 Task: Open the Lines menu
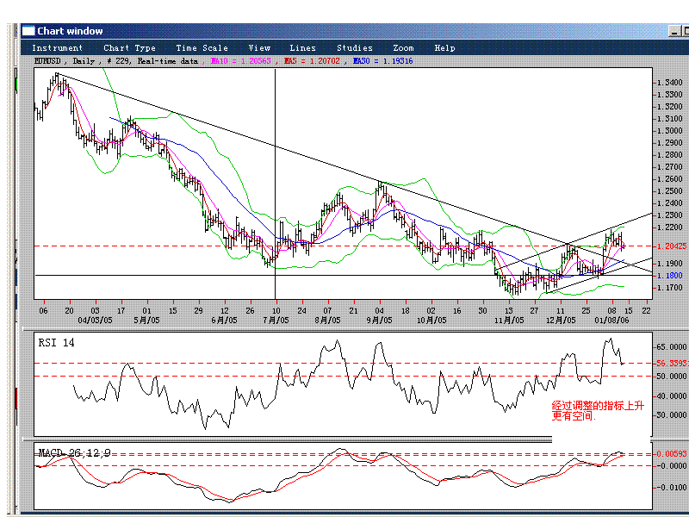(x=302, y=48)
